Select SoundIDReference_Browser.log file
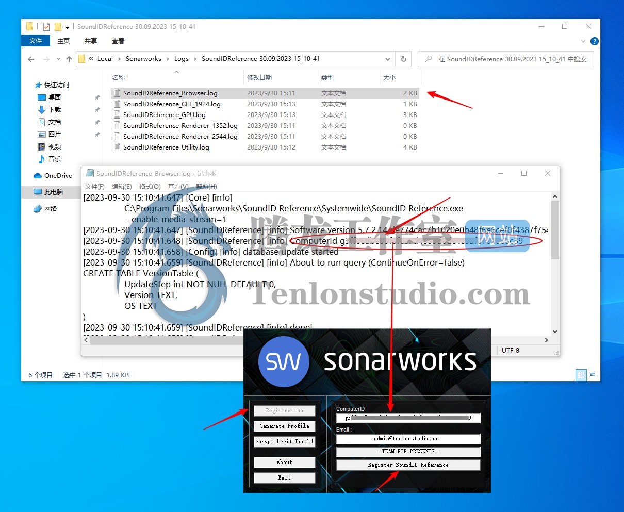 [265, 93]
